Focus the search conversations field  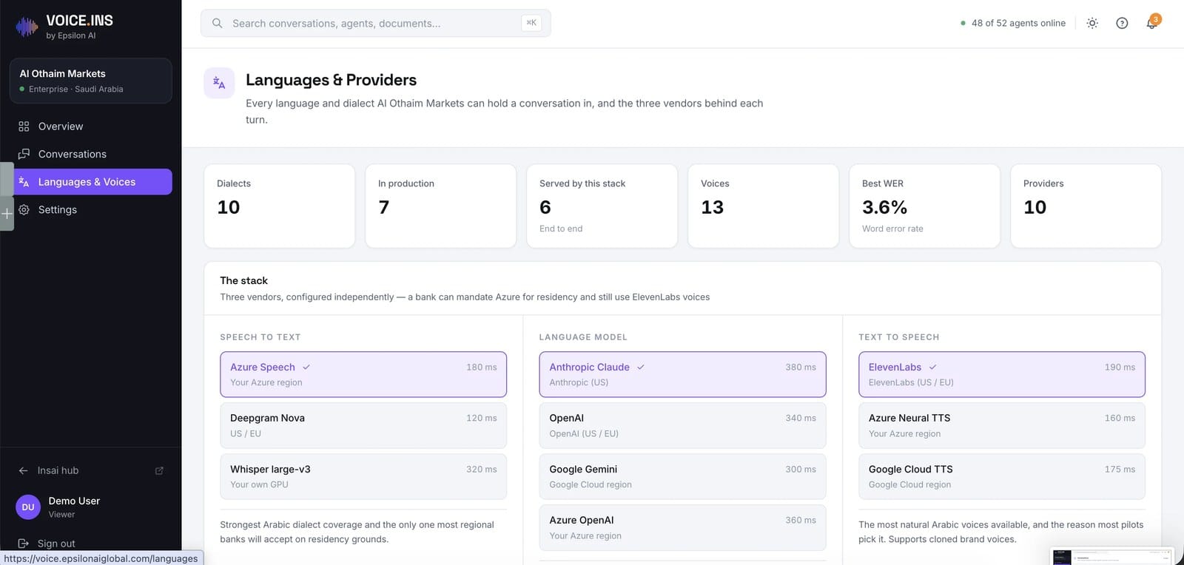tap(376, 24)
